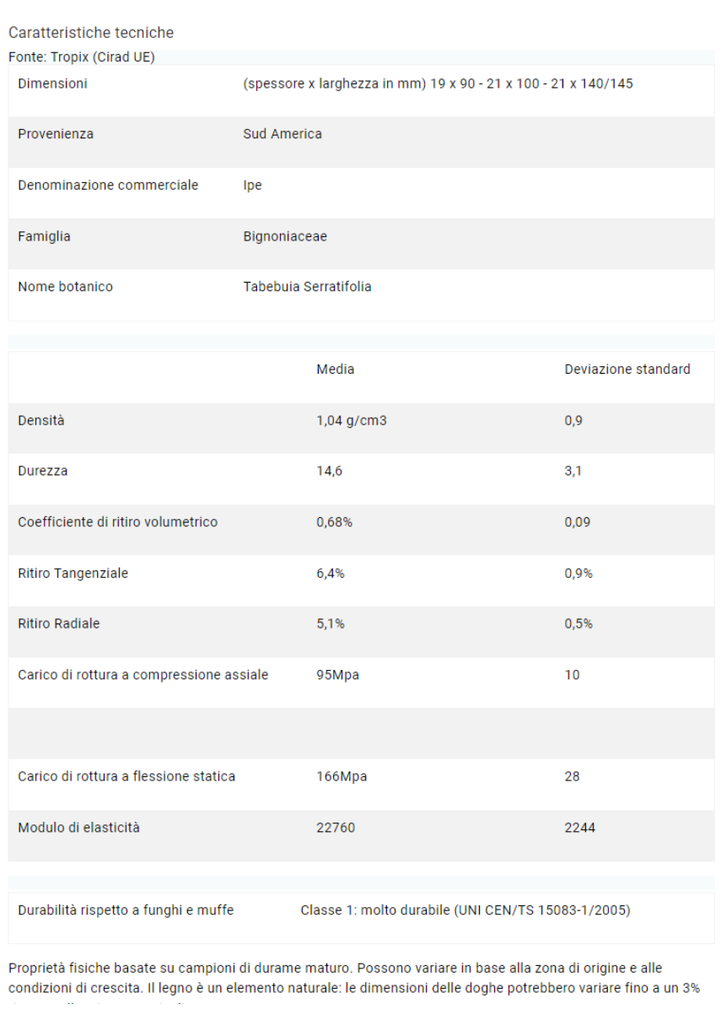Click the 'Classe 1: molto durabile' value

[x=375, y=910]
